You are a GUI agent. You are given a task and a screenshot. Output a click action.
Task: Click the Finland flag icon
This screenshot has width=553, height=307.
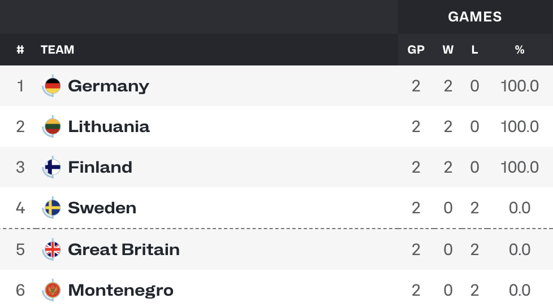point(52,167)
